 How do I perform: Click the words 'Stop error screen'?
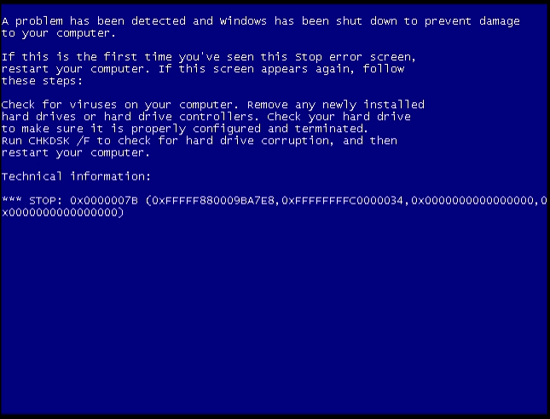tap(353, 57)
